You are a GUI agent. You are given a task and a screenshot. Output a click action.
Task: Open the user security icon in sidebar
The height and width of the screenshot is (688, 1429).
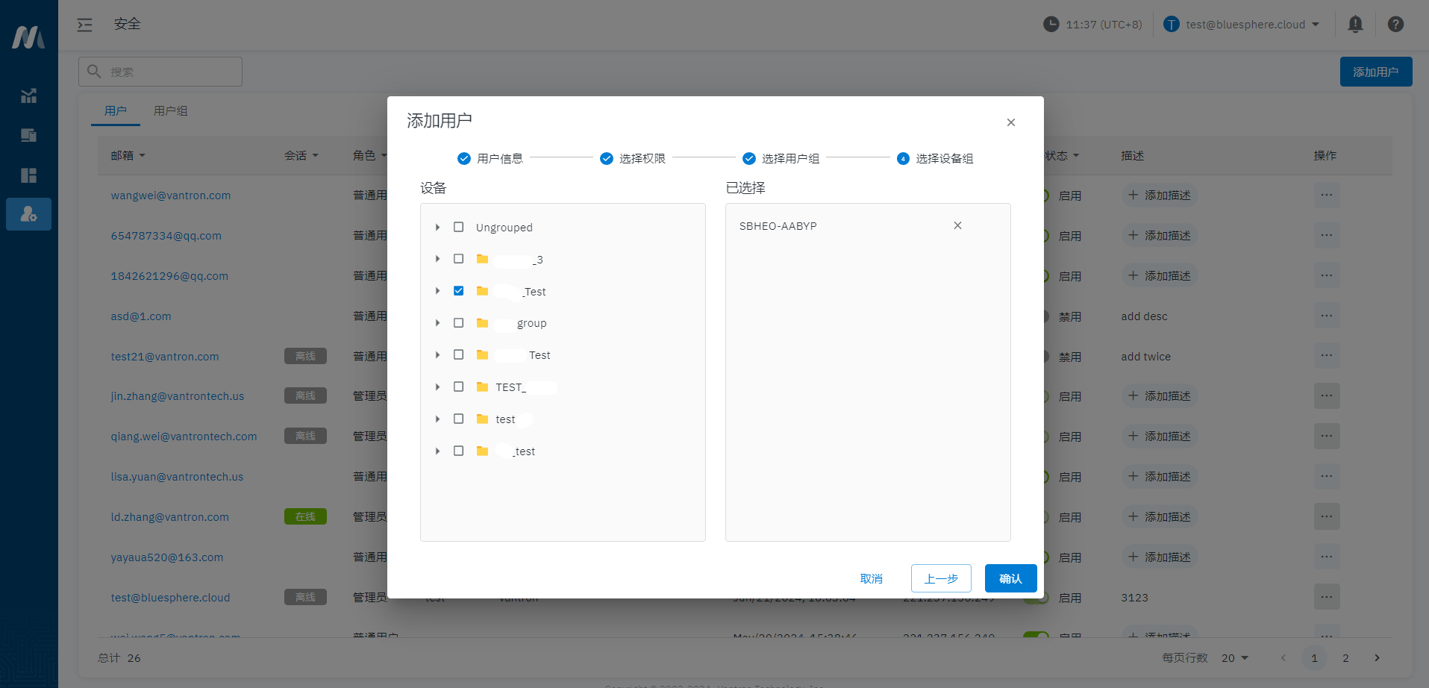click(28, 214)
